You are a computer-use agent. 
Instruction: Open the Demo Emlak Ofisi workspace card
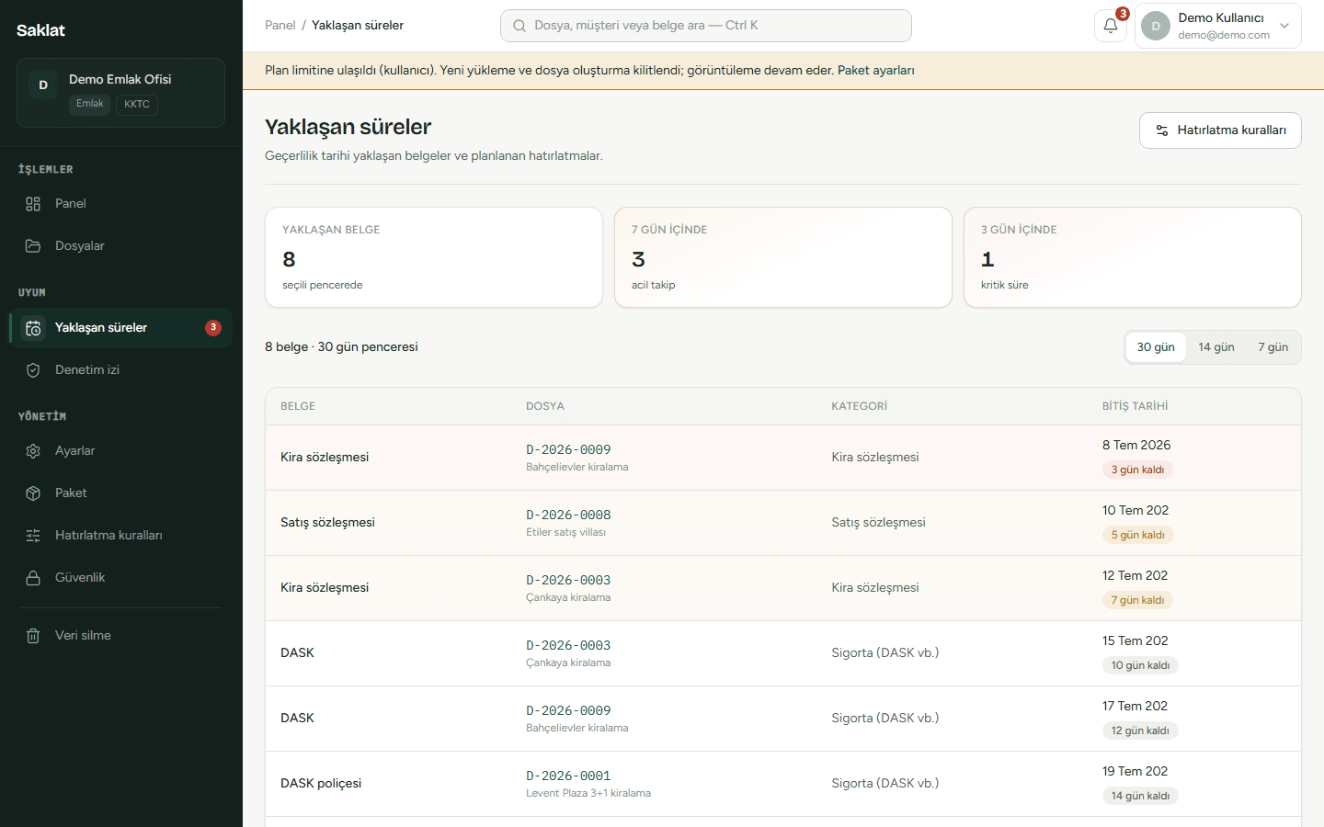pos(120,93)
